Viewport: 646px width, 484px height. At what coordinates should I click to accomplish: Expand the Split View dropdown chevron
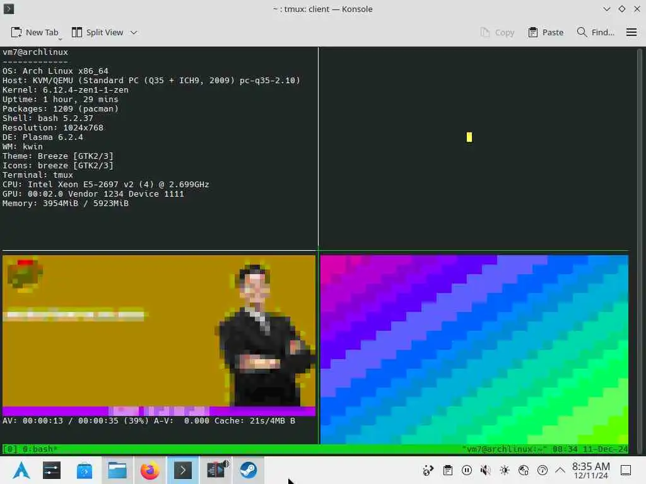tap(134, 32)
